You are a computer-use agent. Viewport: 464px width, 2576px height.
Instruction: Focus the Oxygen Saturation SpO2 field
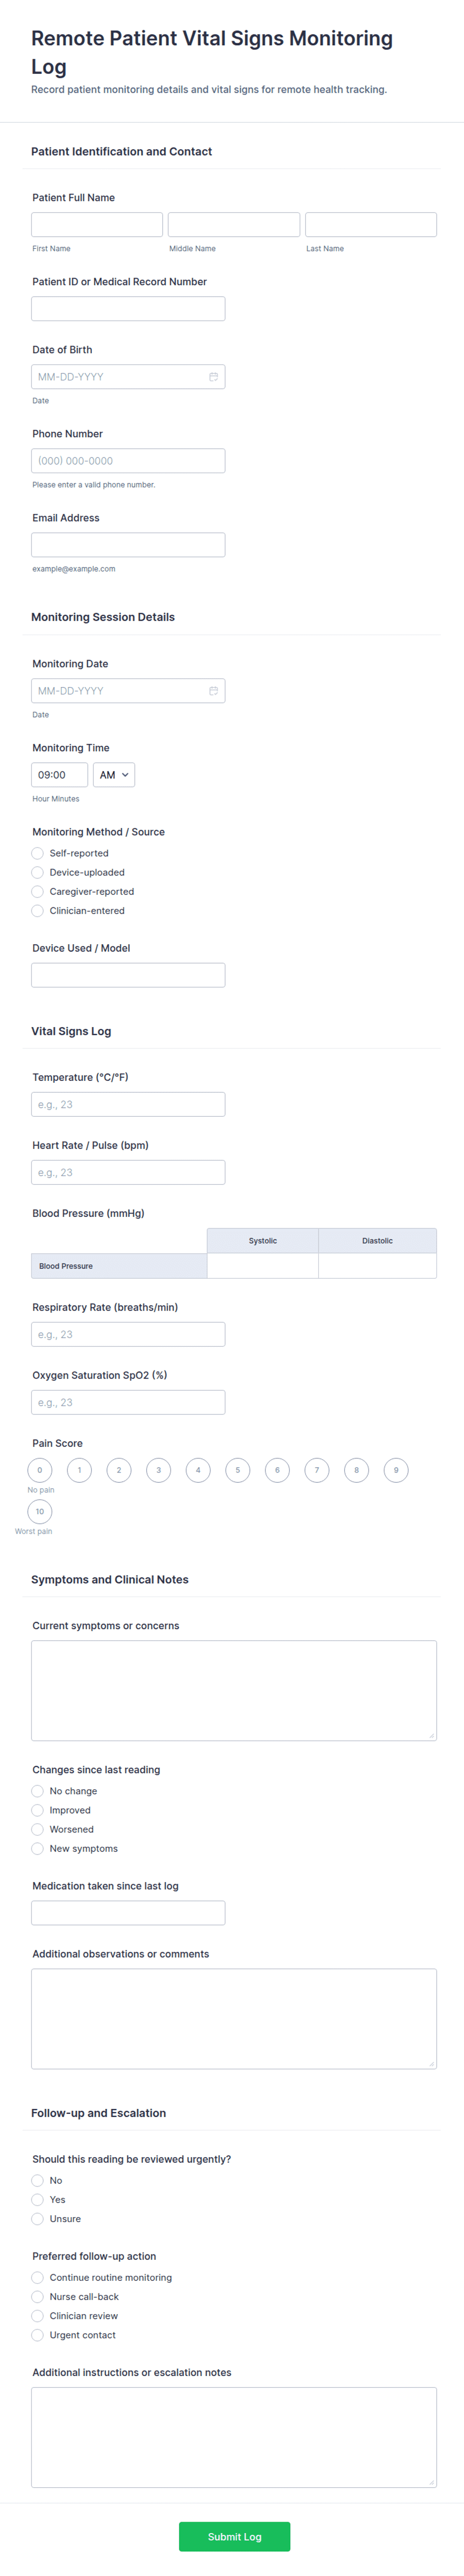coord(128,1402)
